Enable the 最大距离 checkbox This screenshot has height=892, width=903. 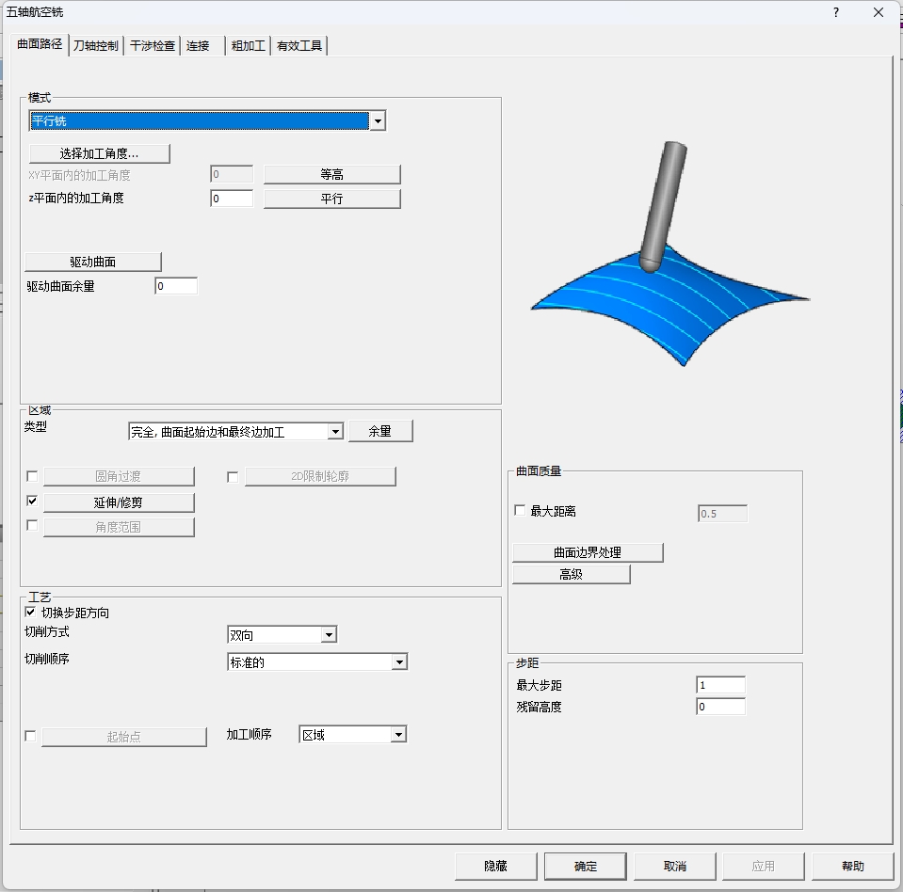(520, 511)
